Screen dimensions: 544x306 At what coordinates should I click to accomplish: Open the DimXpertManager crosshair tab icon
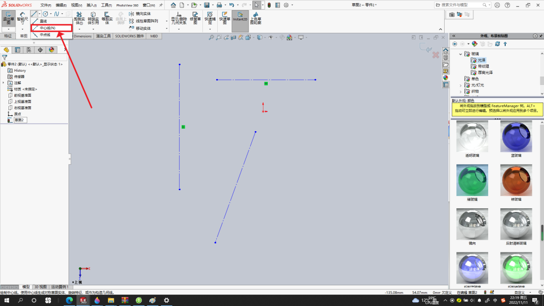pyautogui.click(x=40, y=50)
